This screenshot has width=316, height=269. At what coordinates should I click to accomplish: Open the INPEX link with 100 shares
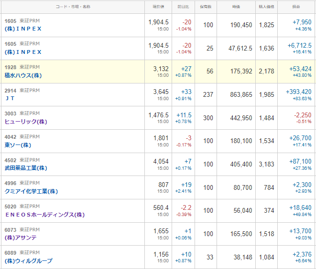click(x=23, y=29)
